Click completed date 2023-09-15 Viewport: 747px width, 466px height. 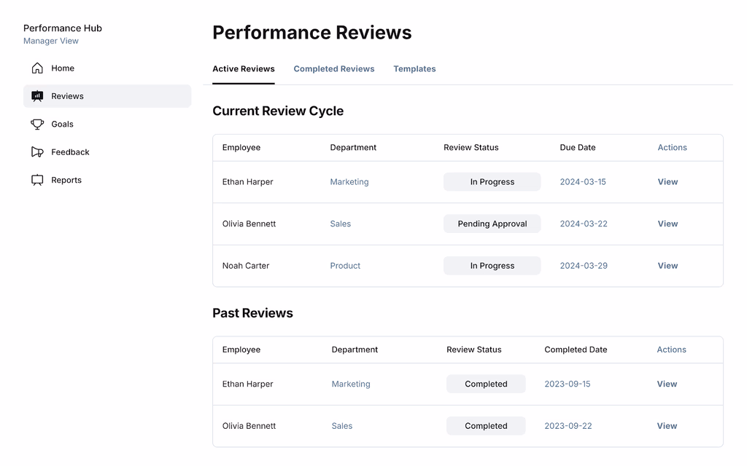point(567,384)
